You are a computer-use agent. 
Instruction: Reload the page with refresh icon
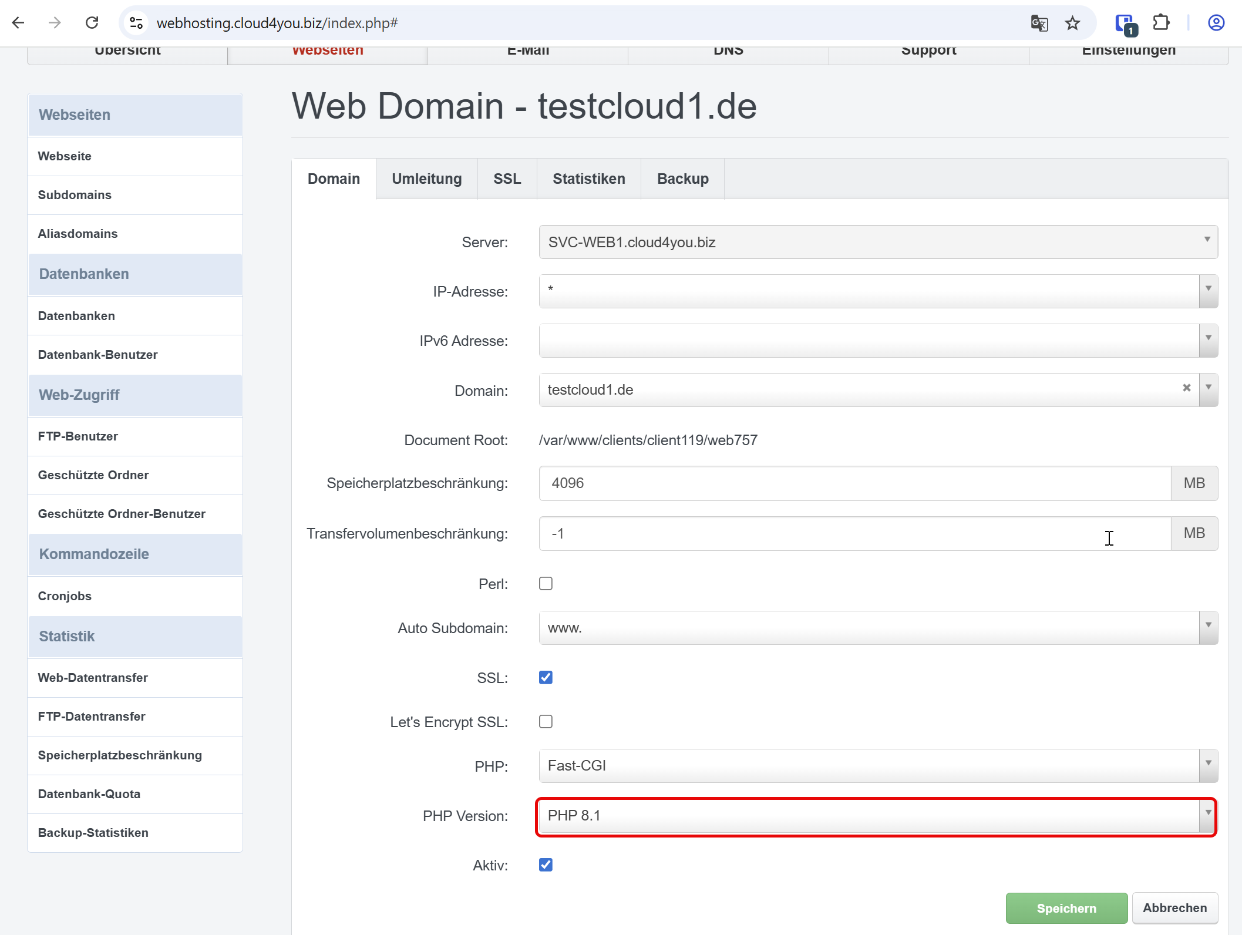click(x=92, y=23)
